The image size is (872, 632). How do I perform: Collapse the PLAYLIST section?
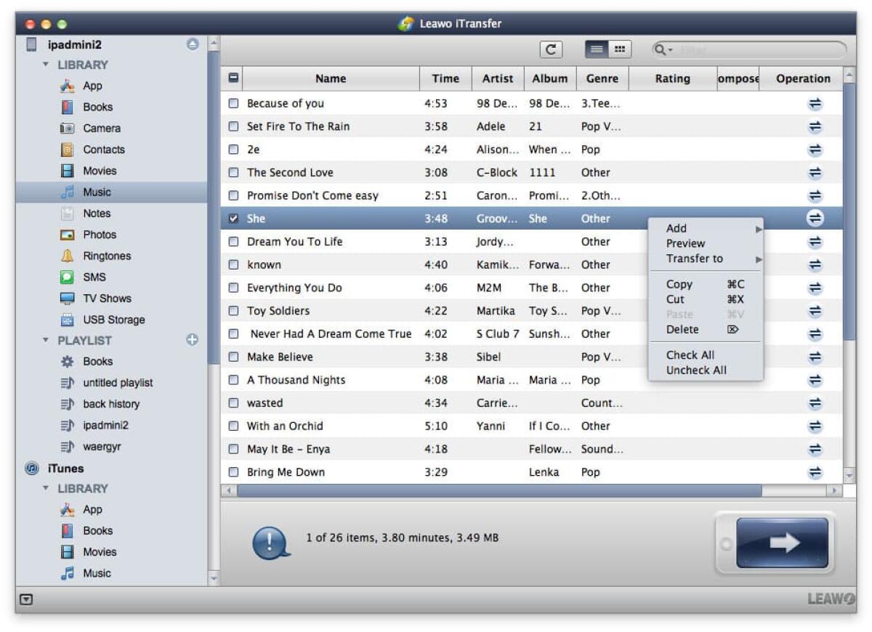44,340
